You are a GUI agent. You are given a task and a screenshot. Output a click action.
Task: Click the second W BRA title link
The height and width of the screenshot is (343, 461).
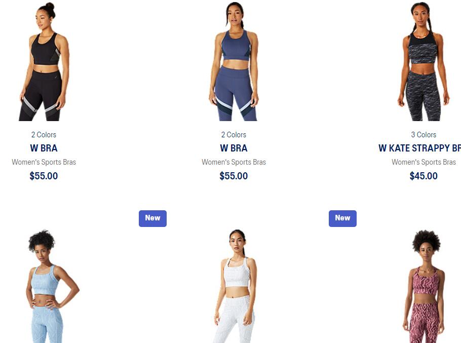234,148
